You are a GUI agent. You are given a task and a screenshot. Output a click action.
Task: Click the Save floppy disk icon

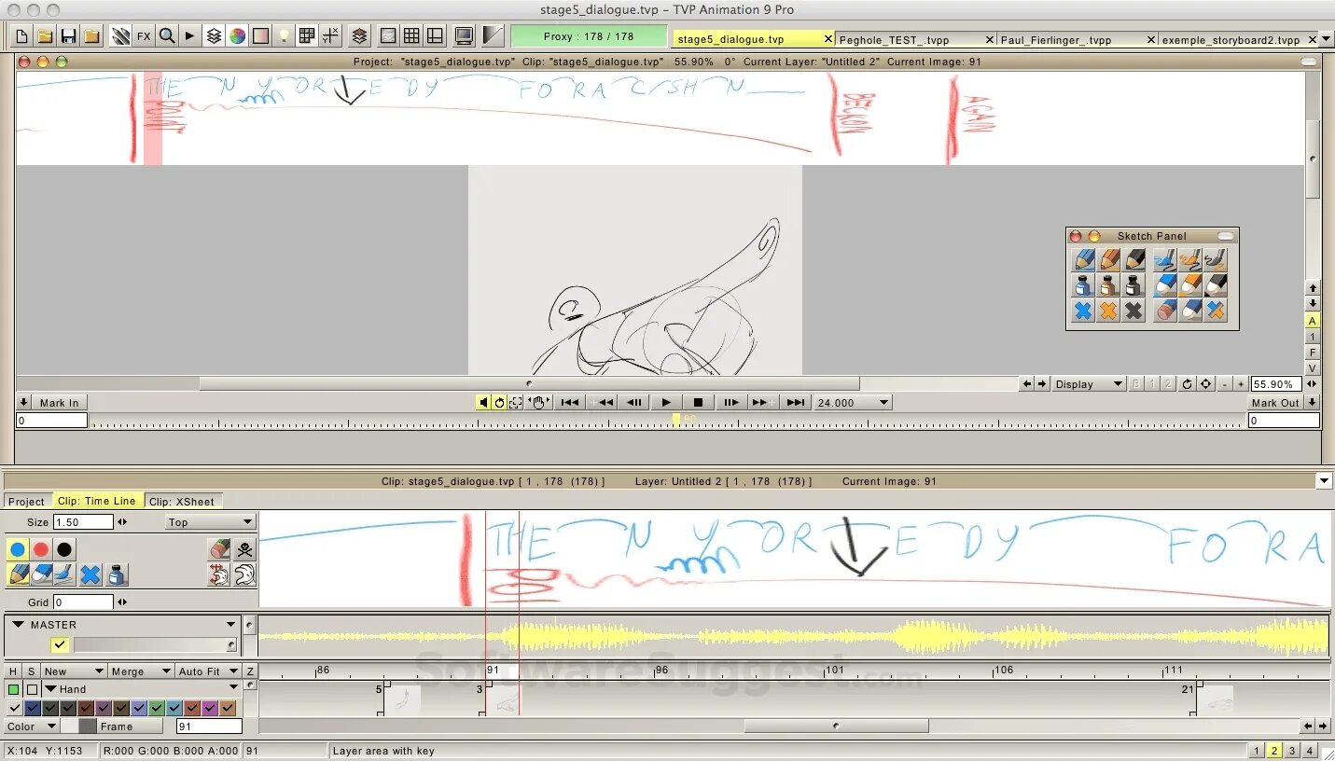(68, 36)
